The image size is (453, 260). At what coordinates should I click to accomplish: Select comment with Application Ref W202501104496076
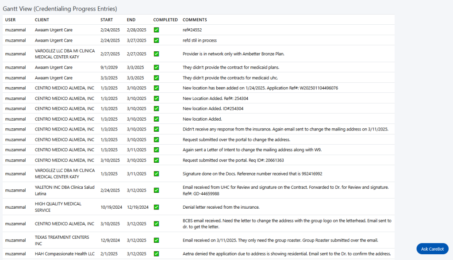click(260, 88)
